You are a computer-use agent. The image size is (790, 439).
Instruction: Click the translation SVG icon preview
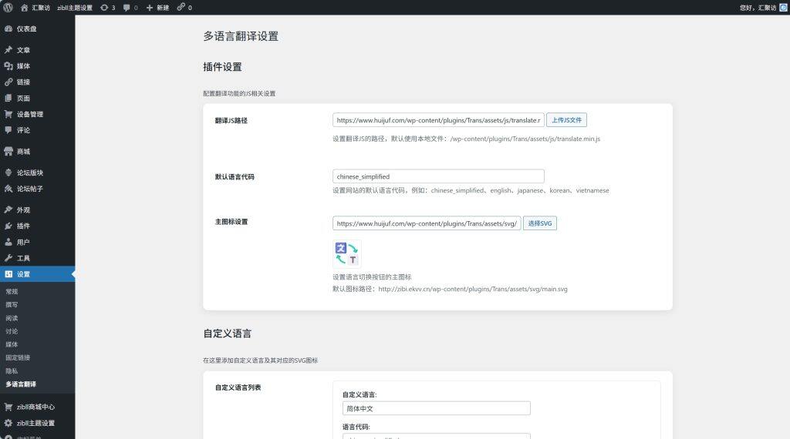click(x=346, y=253)
